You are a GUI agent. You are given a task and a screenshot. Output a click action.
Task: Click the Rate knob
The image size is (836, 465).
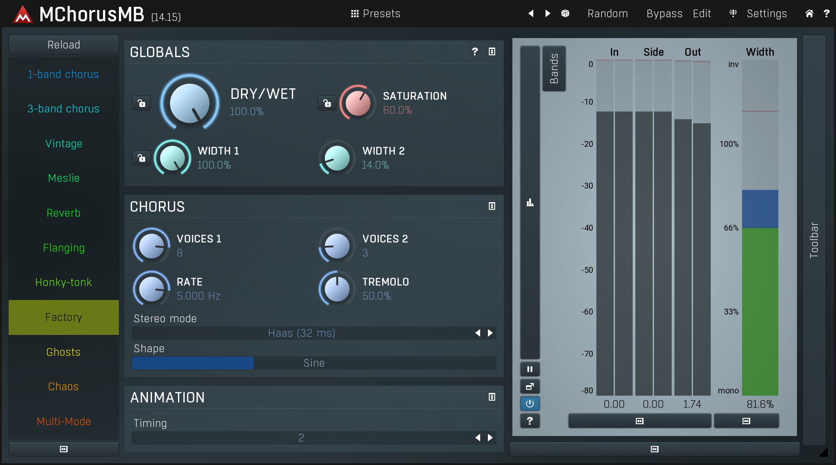[x=152, y=289]
